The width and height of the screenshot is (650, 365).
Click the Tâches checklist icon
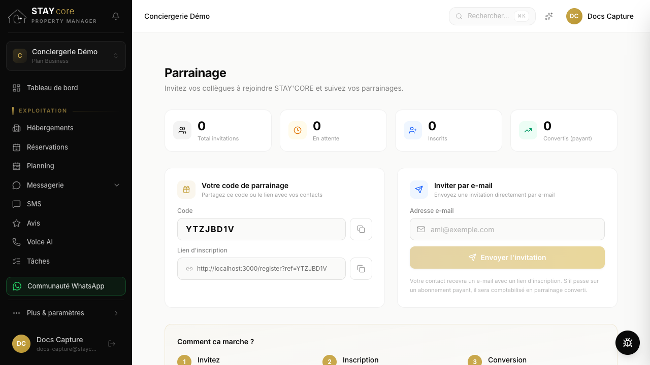(x=17, y=261)
